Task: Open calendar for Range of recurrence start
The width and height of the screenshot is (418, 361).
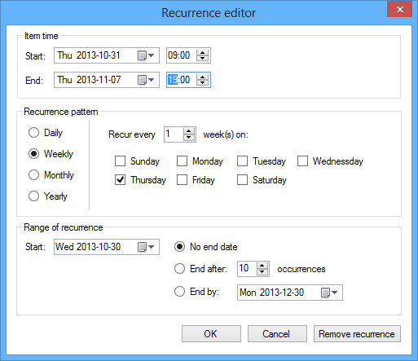Action: coord(146,247)
